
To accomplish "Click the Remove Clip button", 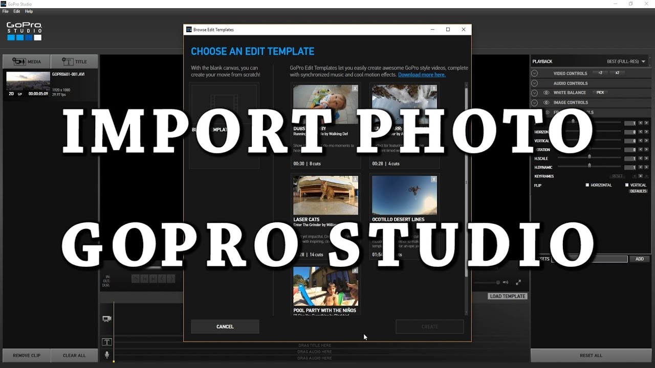I will click(x=27, y=355).
